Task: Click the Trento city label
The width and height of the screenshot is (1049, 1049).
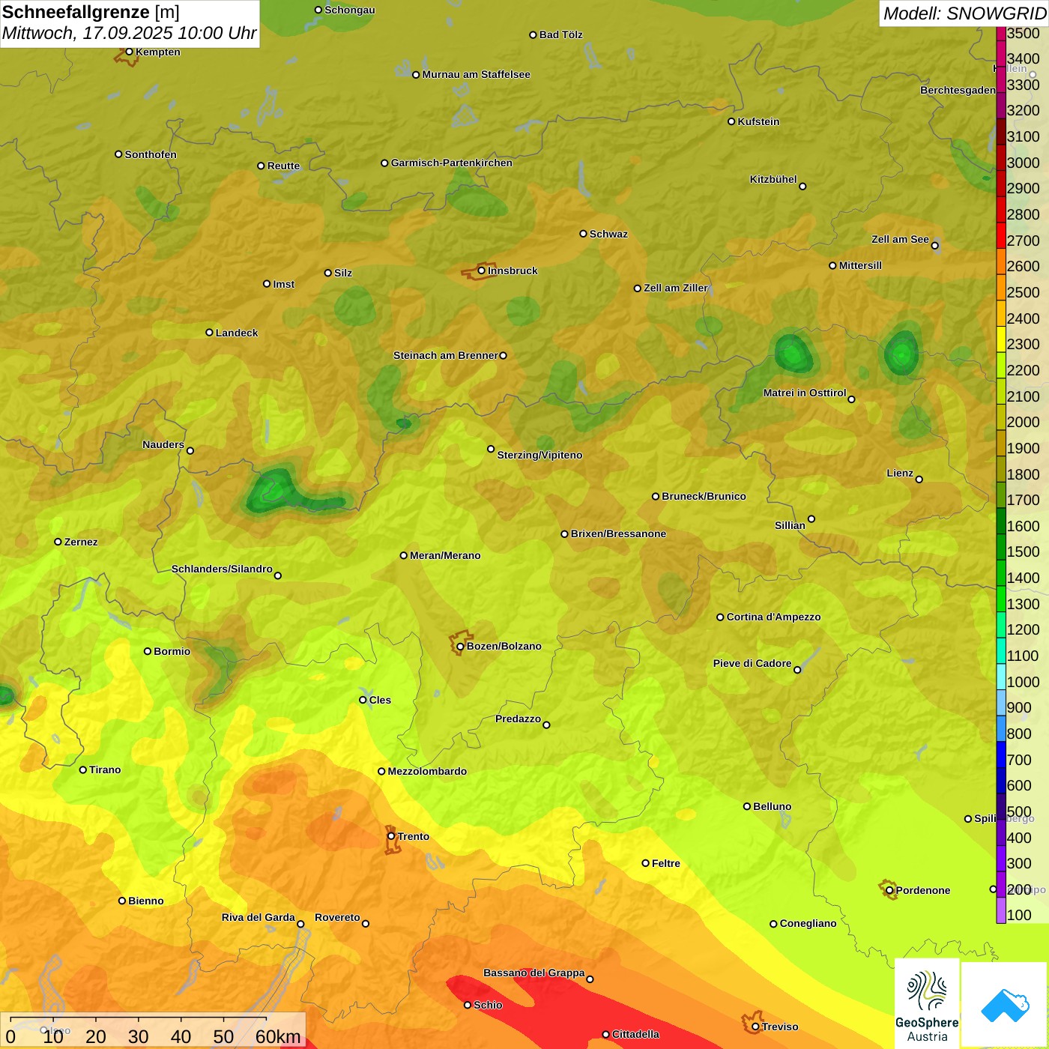Action: pos(414,836)
